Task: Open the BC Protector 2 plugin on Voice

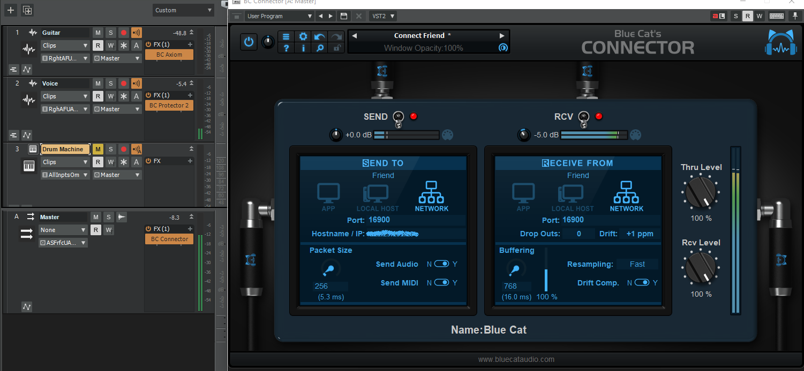Action: point(169,105)
